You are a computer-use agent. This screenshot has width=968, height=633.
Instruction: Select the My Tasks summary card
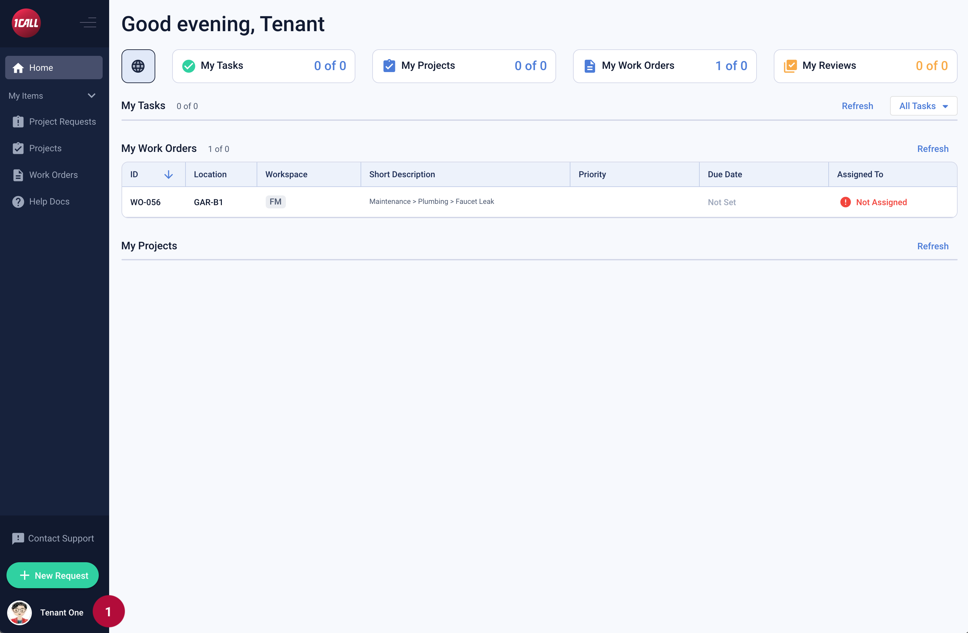pos(263,66)
